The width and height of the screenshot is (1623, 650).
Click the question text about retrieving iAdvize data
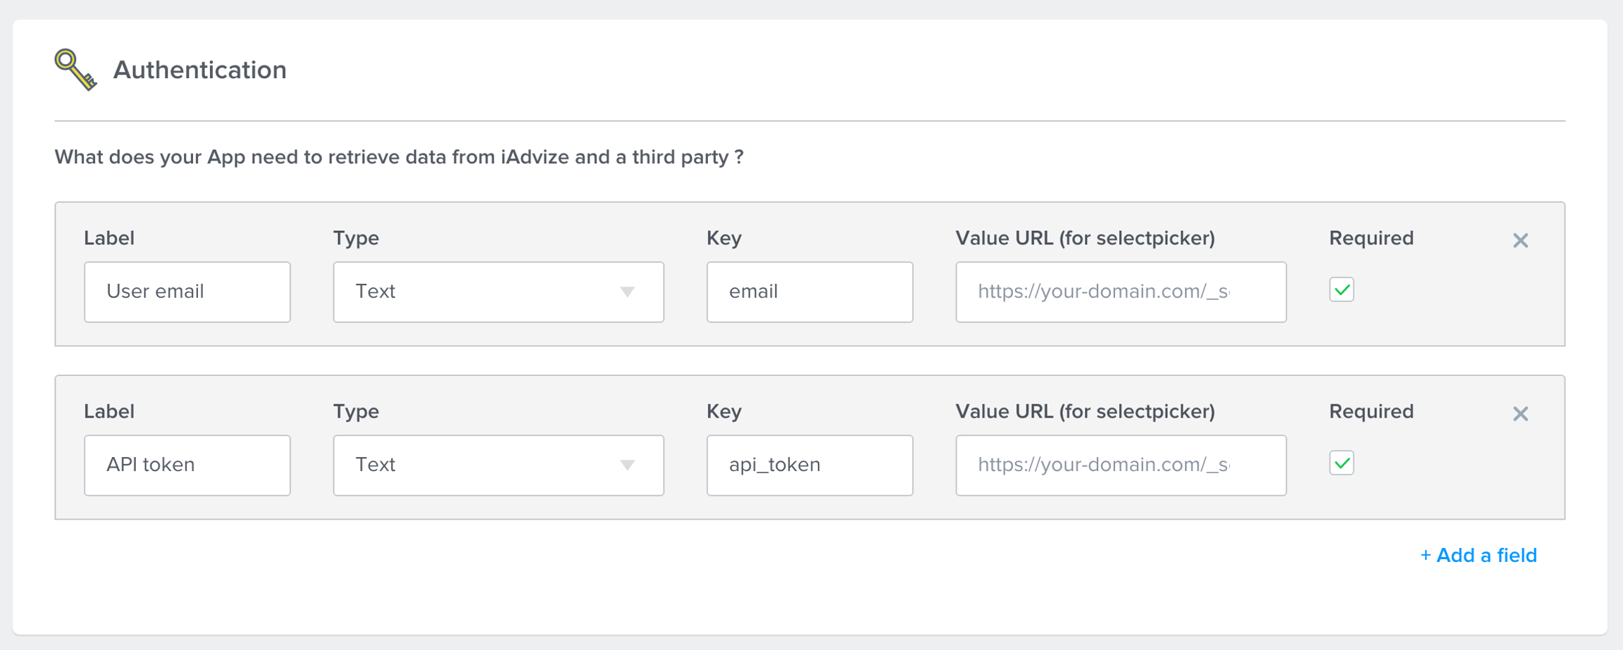(x=399, y=157)
